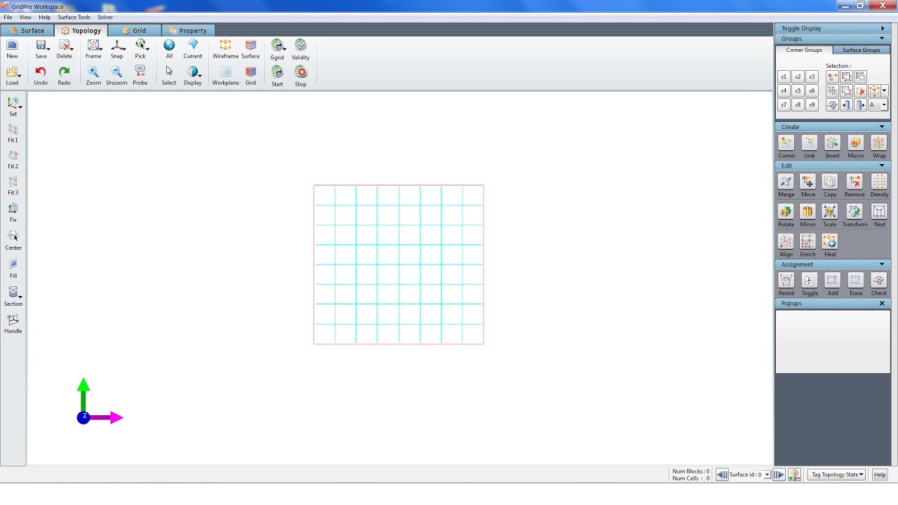
Task: Toggle Workplane display
Action: click(x=225, y=72)
